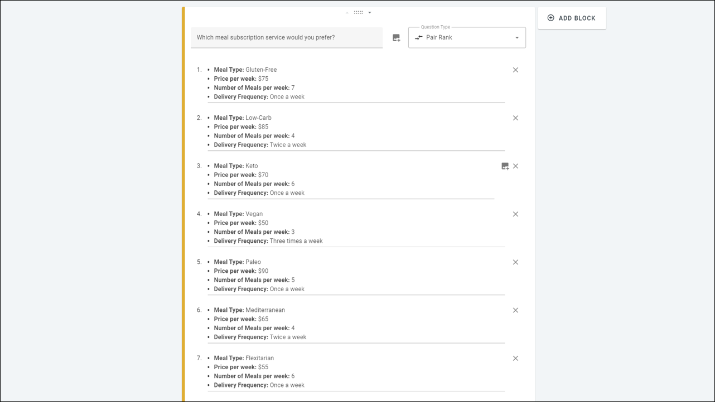Viewport: 715px width, 402px height.
Task: Click 'Meal Type: Vegan' text
Action: pyautogui.click(x=238, y=214)
